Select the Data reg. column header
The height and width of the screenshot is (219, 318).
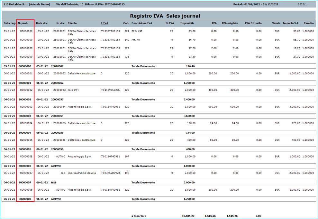coord(9,24)
